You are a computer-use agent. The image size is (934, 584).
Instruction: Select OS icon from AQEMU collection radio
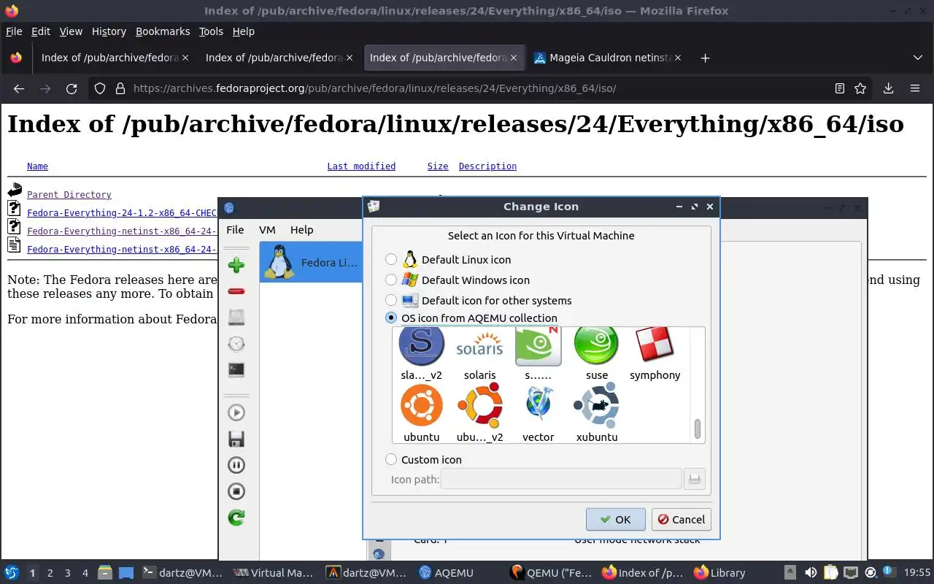391,318
